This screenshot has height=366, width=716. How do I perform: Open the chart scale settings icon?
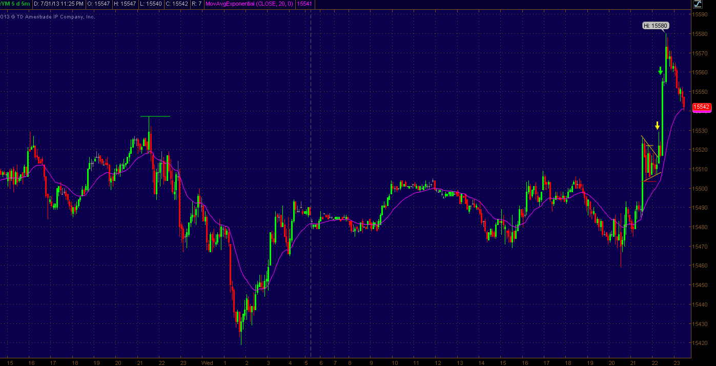(x=697, y=4)
